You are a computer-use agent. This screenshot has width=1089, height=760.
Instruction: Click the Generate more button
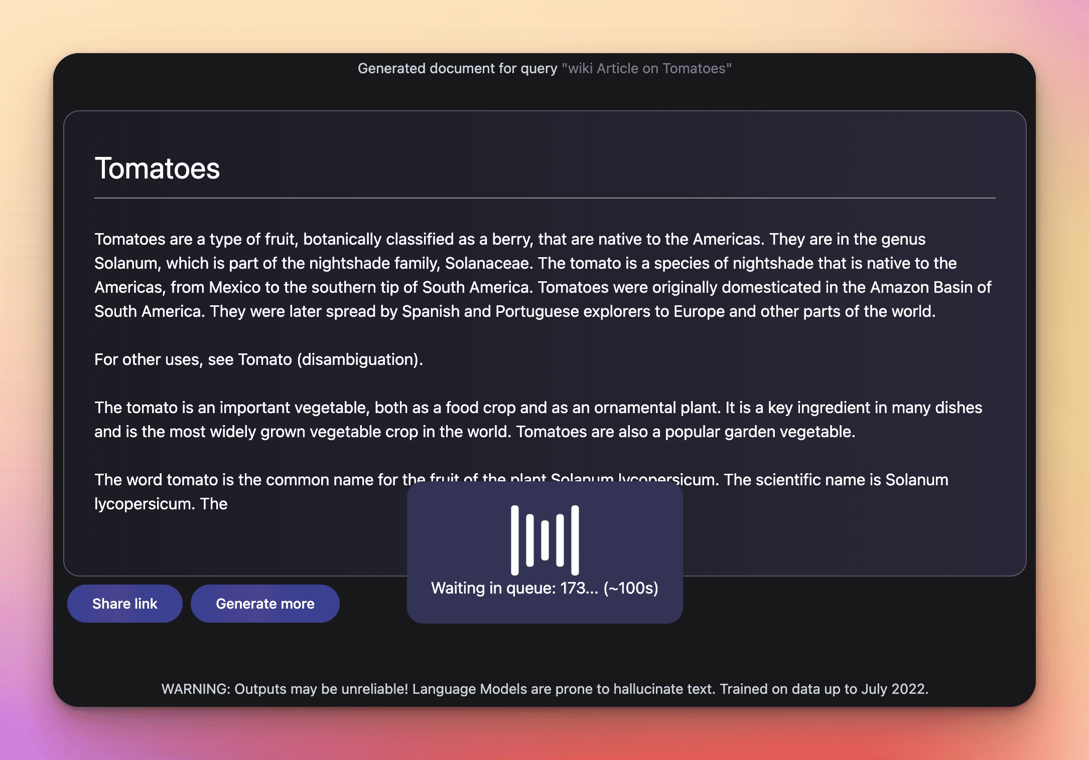point(265,603)
